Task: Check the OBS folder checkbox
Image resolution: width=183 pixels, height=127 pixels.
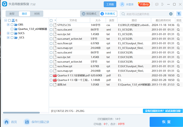Action: click(x=12, y=25)
